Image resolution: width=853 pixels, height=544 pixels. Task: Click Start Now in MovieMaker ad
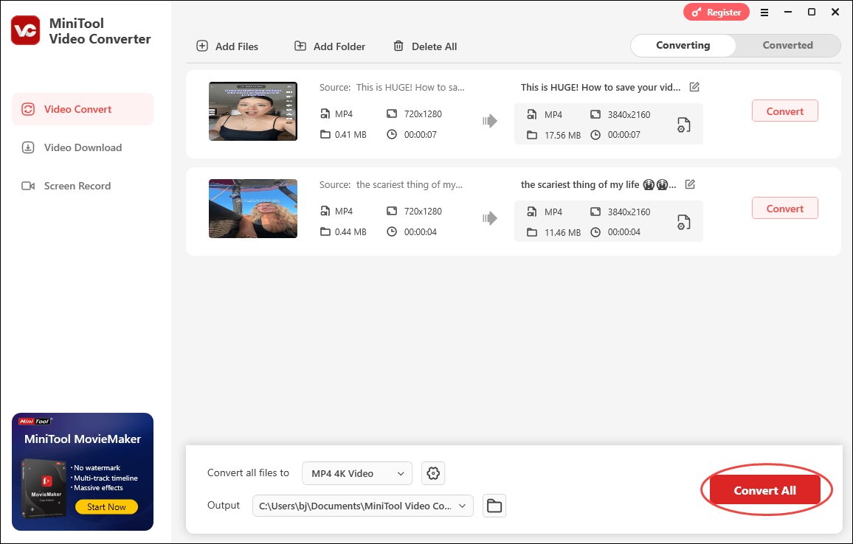[106, 506]
